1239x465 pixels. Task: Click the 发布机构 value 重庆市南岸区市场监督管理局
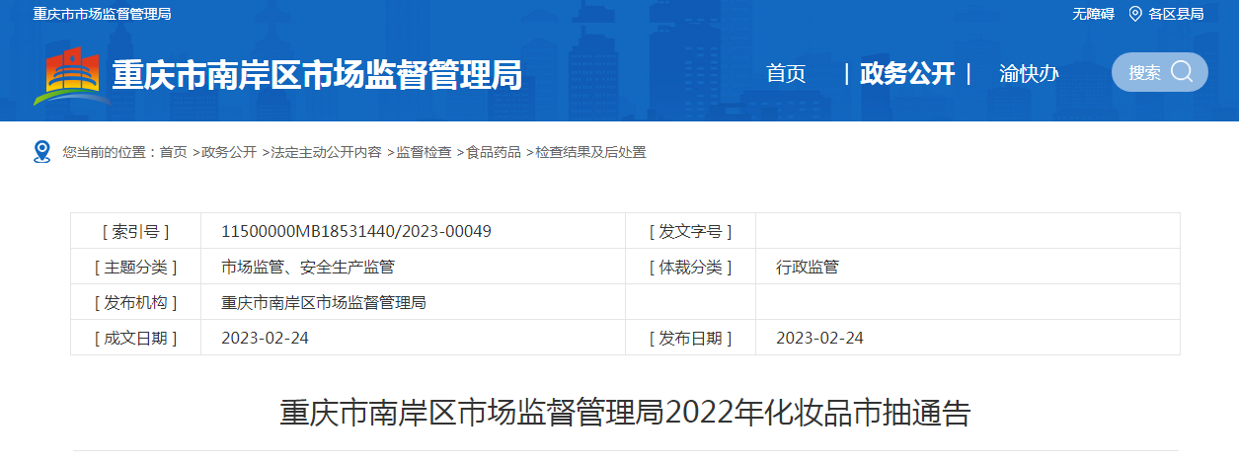[324, 302]
